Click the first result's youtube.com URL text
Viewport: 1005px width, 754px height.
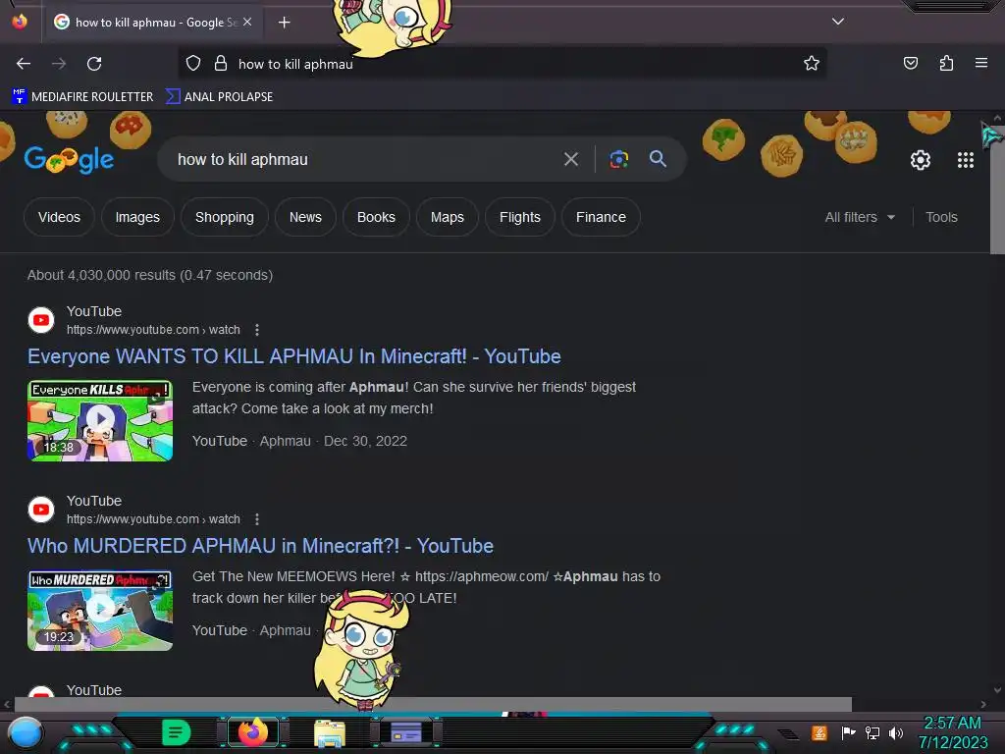click(x=153, y=330)
